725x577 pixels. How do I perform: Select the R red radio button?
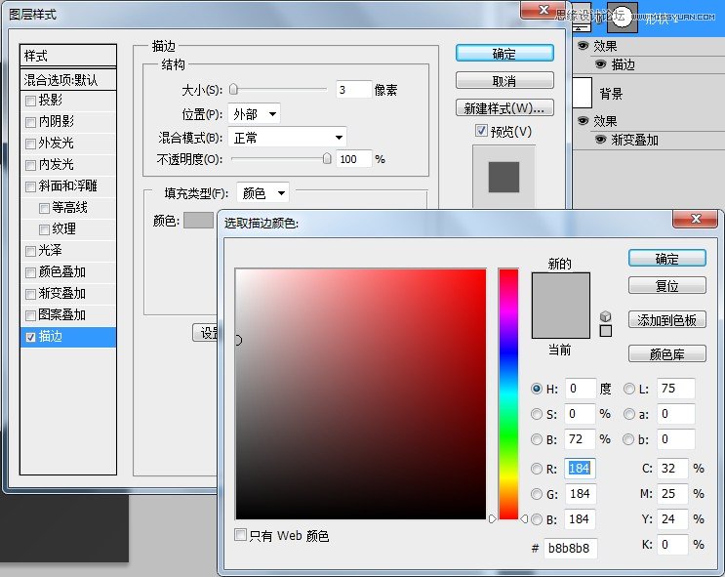[x=537, y=469]
